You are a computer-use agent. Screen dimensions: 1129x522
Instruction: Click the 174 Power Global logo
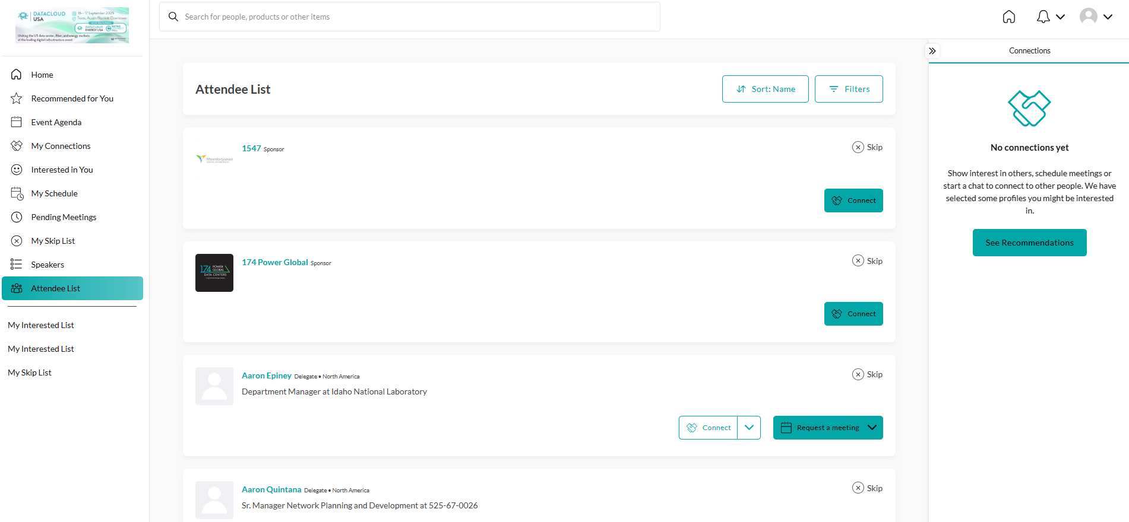pos(214,273)
